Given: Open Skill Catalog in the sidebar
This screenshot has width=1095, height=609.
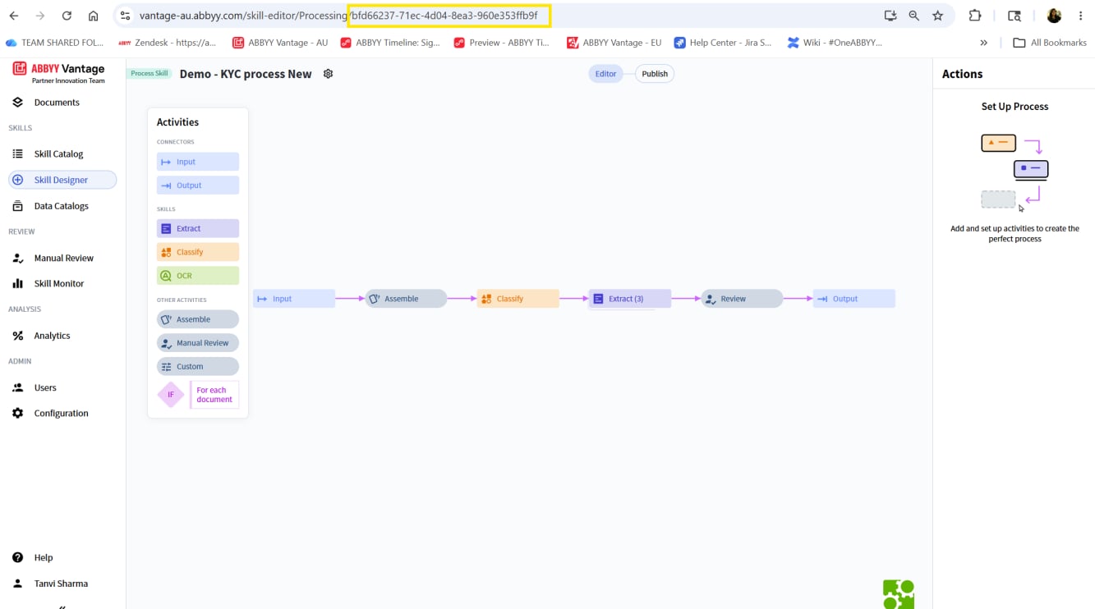Looking at the screenshot, I should point(58,153).
